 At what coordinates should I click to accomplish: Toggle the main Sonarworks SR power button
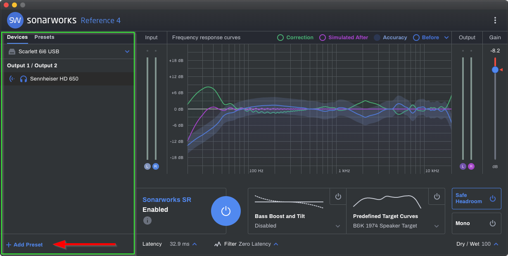226,211
